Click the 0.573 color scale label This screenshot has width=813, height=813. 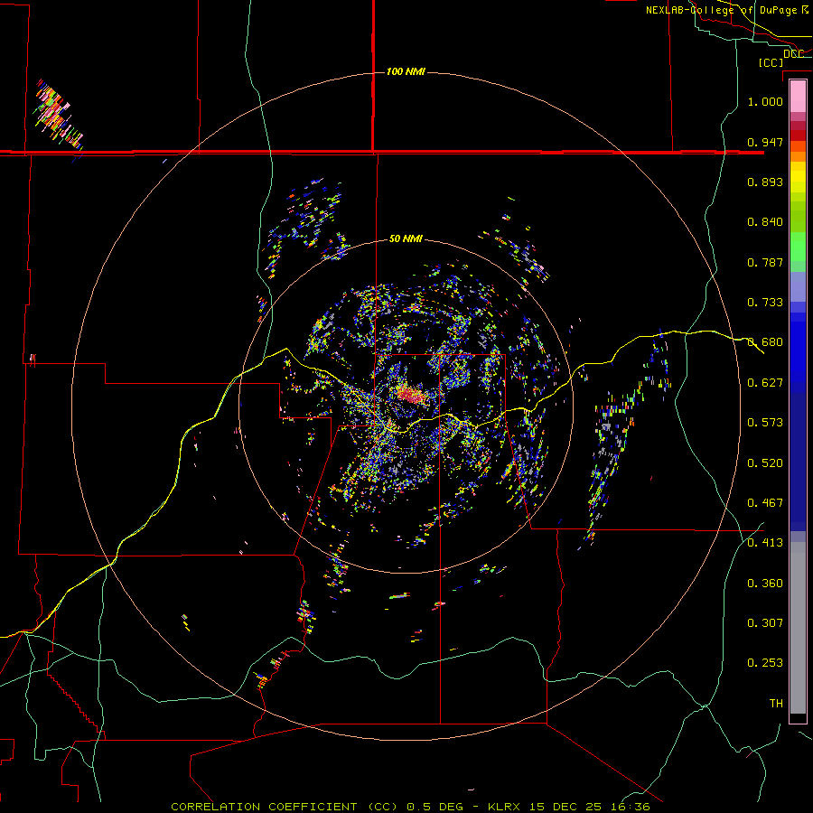[x=765, y=423]
